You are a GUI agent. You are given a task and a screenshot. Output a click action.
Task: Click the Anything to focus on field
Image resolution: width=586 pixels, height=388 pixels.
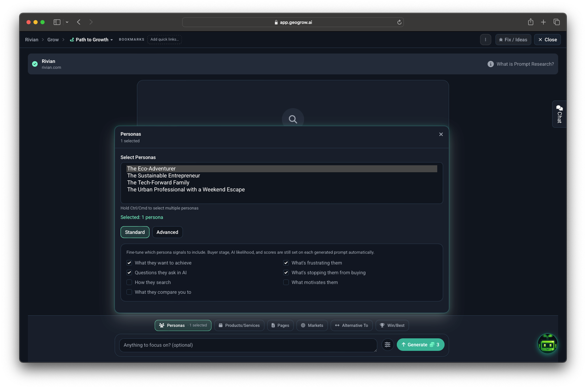click(248, 345)
